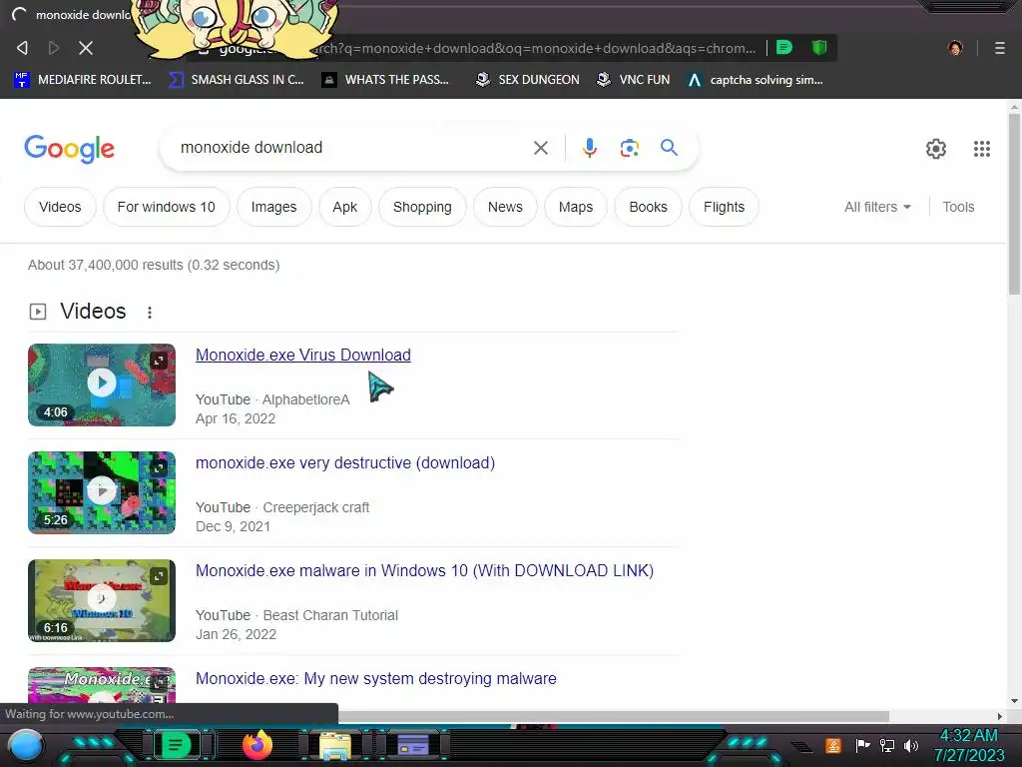This screenshot has height=767, width=1022.
Task: Open Google quick settings gear
Action: tap(936, 149)
